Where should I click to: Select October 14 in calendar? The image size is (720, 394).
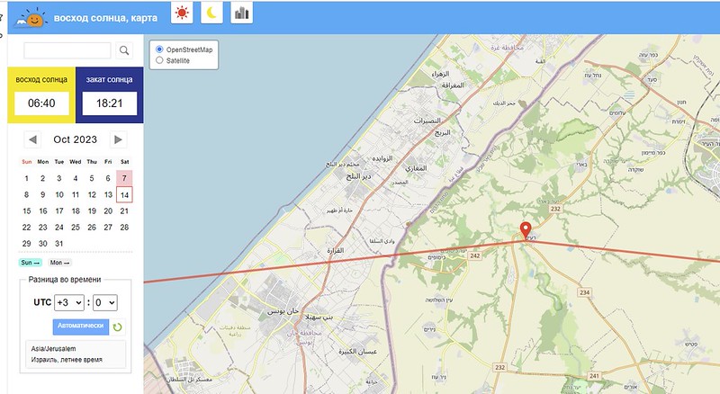point(124,194)
